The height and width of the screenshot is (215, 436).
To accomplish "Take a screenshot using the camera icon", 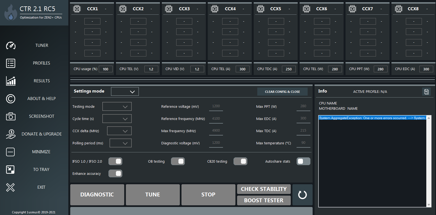I will 11,116.
